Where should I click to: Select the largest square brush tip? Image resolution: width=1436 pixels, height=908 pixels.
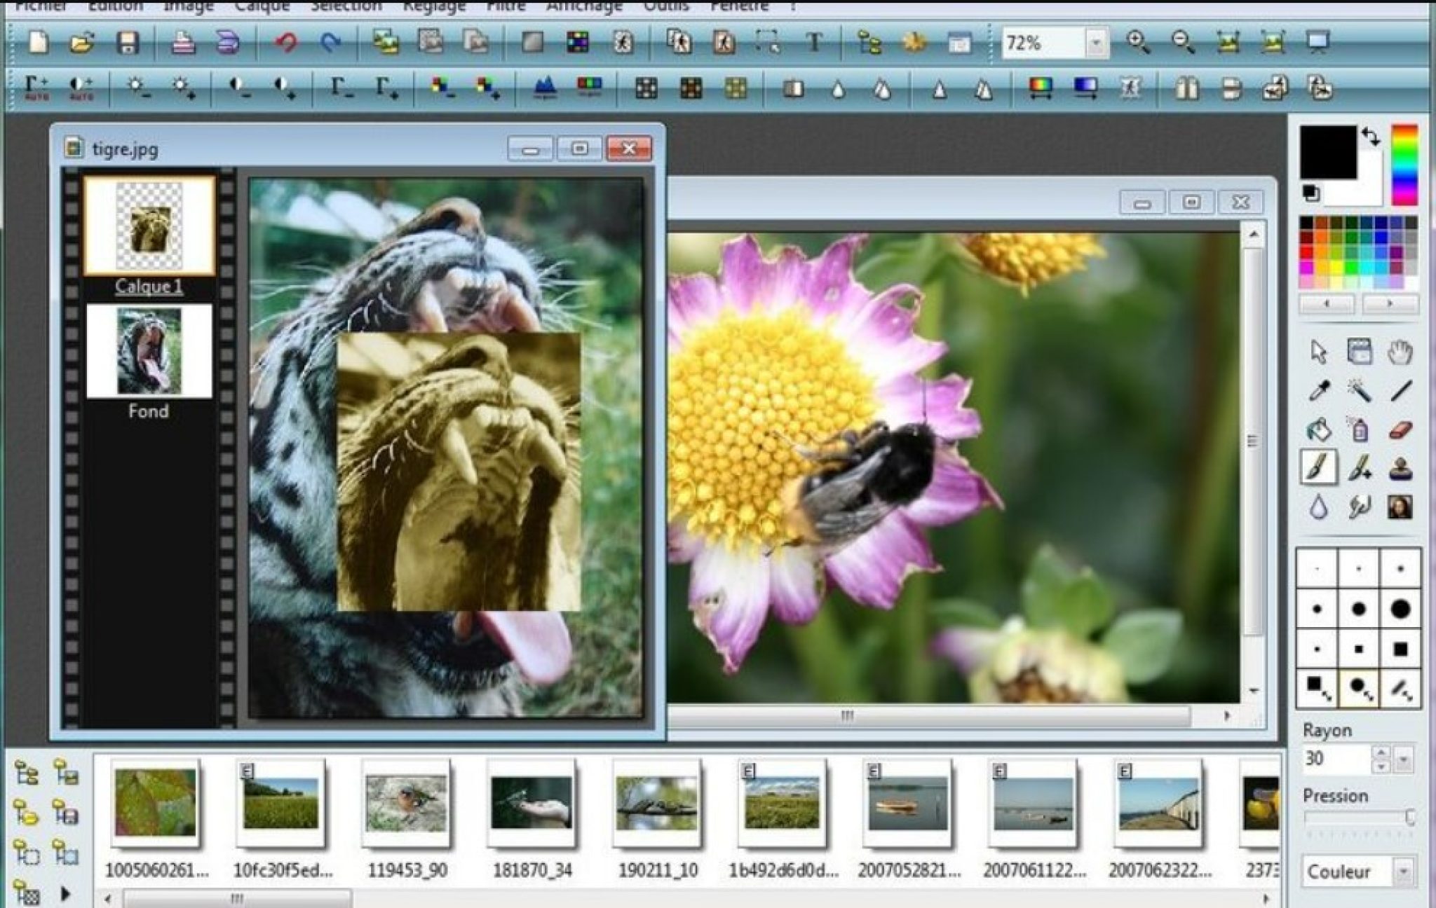tap(1400, 649)
